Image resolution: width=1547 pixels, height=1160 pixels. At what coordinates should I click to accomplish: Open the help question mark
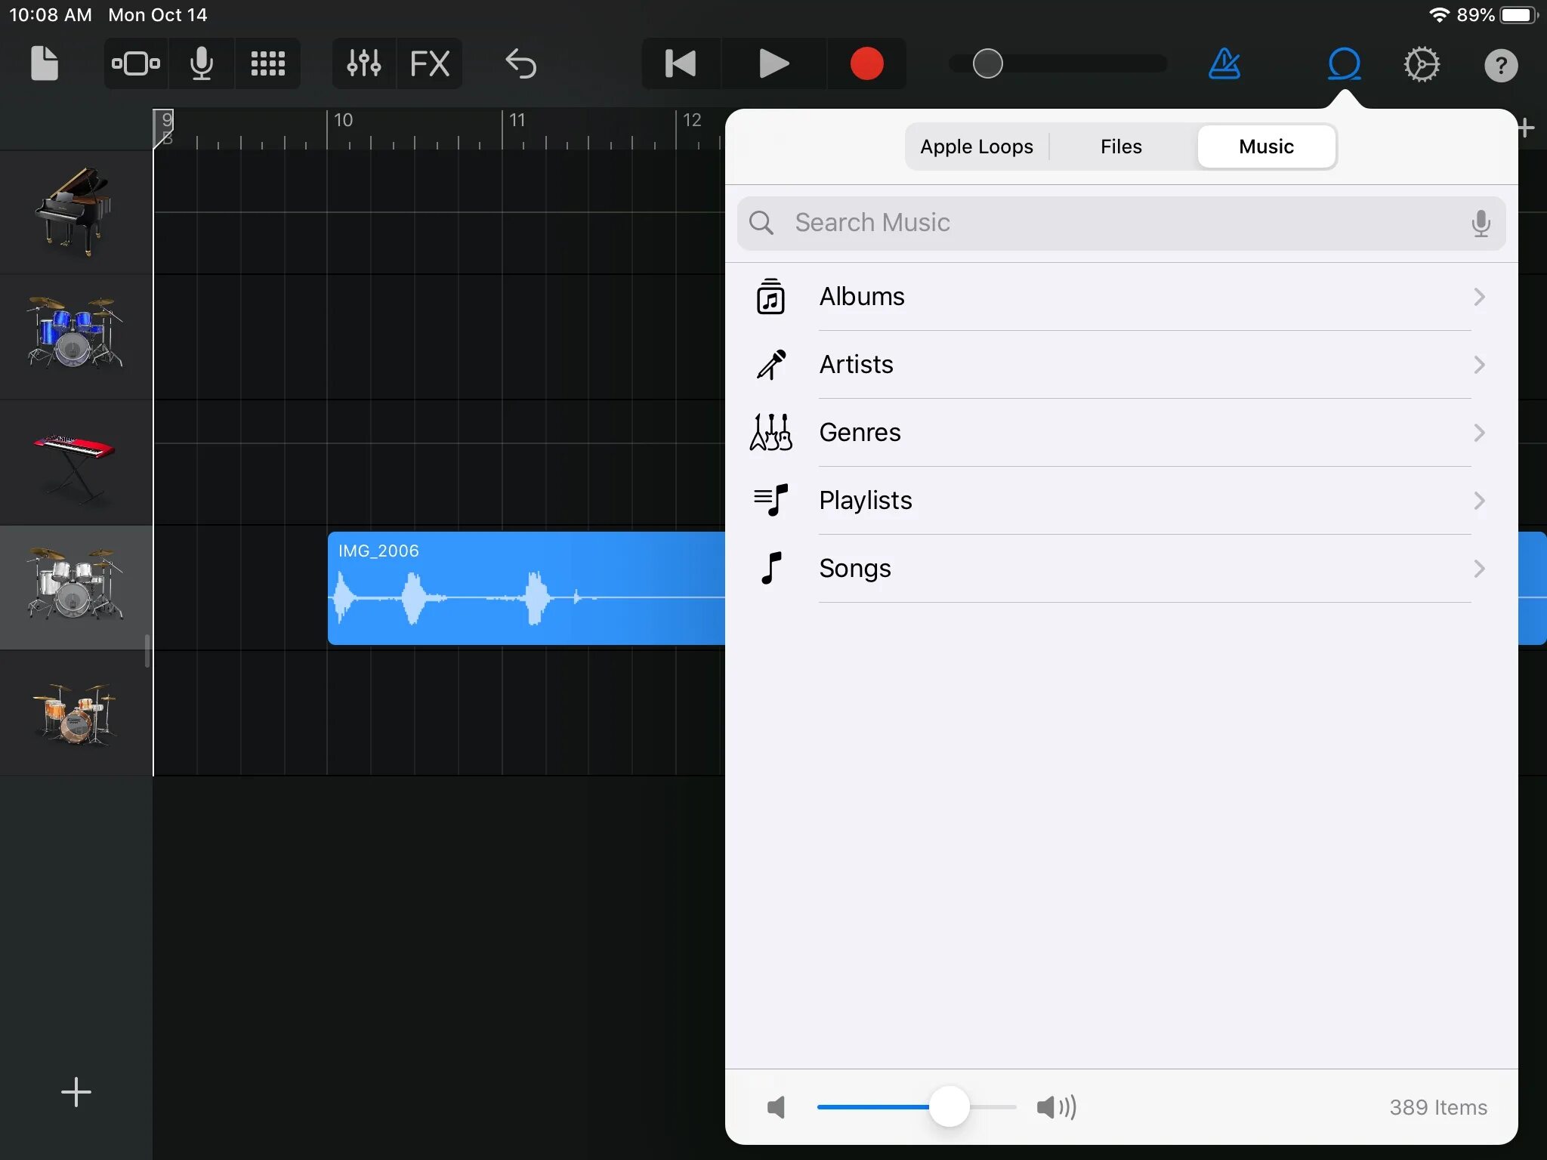[x=1500, y=66]
